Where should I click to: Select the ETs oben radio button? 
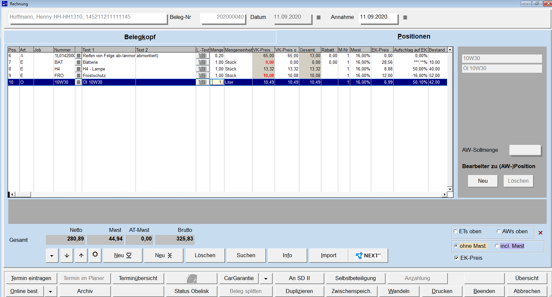pos(455,232)
